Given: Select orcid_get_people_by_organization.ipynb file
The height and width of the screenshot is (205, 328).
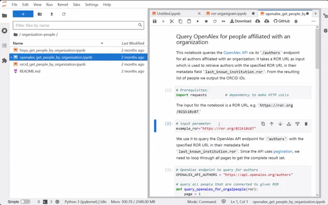Looking at the screenshot, I should click(78, 64).
